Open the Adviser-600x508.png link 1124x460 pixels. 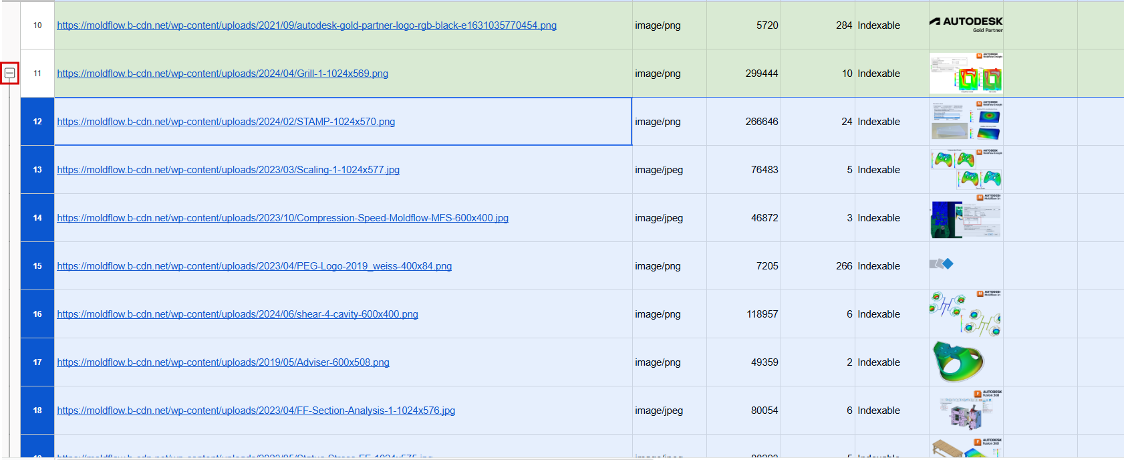223,362
